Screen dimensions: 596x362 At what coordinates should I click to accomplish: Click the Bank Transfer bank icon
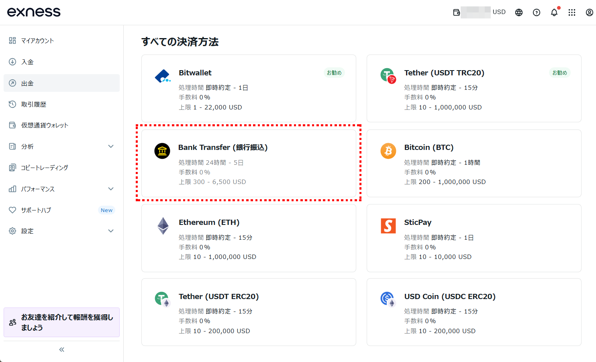pyautogui.click(x=162, y=151)
